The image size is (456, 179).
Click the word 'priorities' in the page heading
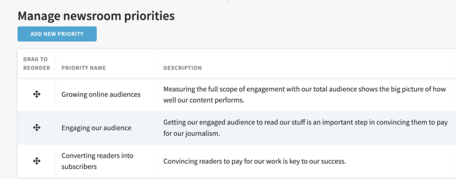click(149, 16)
